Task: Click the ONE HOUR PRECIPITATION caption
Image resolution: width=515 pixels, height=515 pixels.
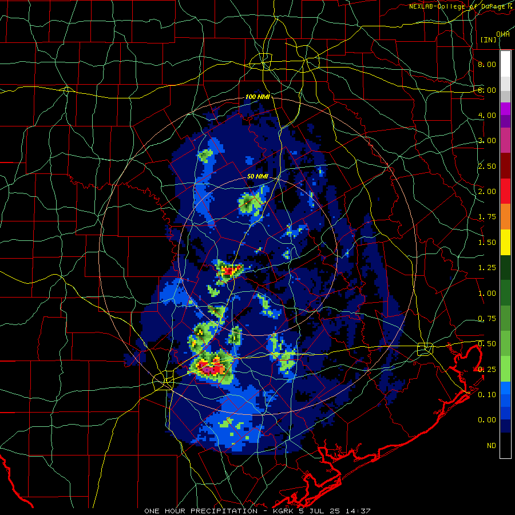Action: [x=201, y=511]
